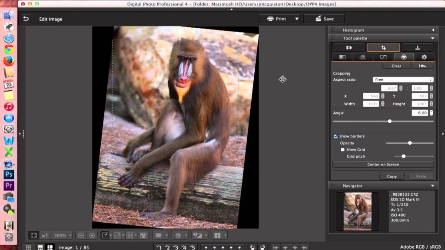Image resolution: width=445 pixels, height=250 pixels.
Task: Click the Angle slider handle
Action: [x=390, y=122]
